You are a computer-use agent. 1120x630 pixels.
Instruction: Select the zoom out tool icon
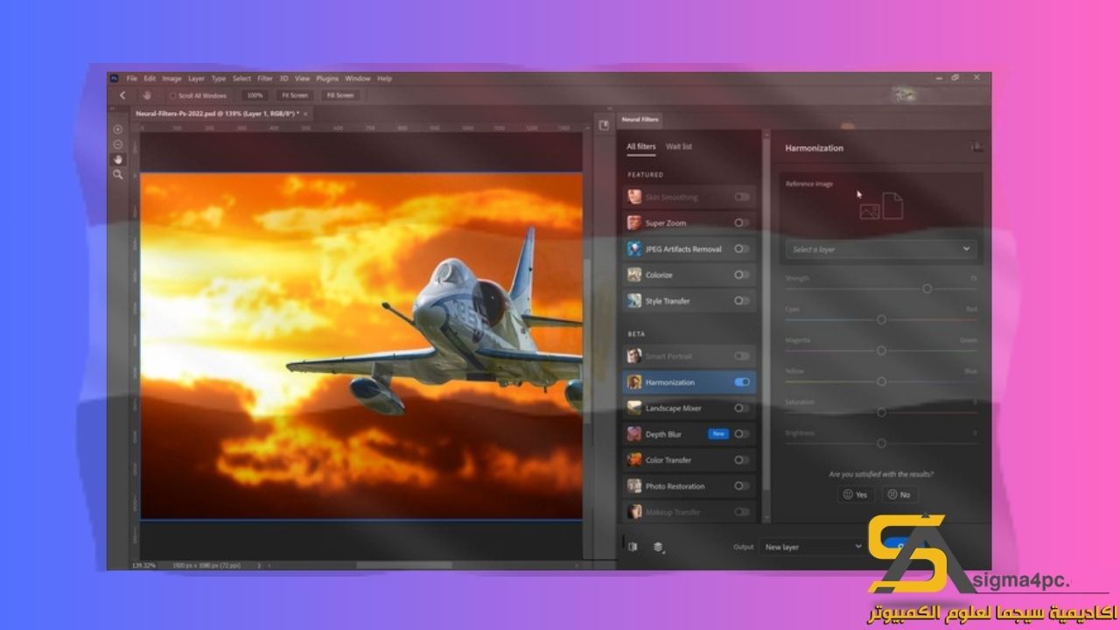118,144
